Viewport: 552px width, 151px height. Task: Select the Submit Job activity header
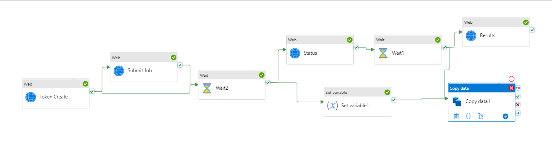pos(144,58)
